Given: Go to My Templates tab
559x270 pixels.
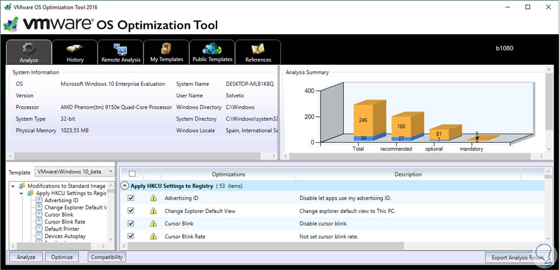Looking at the screenshot, I should (x=166, y=52).
